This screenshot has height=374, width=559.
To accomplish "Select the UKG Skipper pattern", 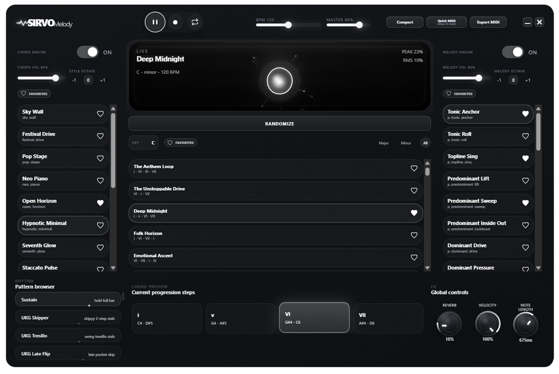I will pos(68,318).
